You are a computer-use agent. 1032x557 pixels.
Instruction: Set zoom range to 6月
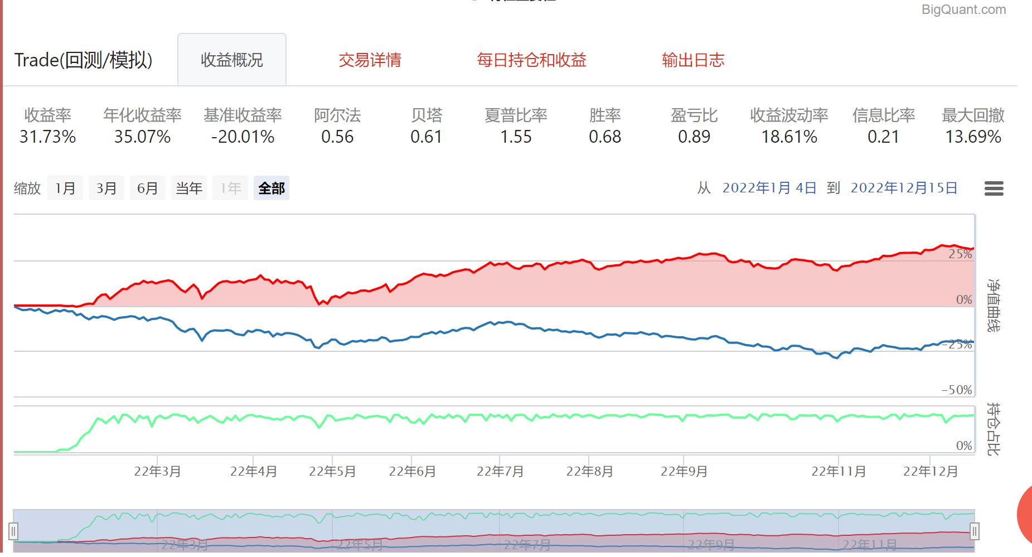(x=148, y=188)
